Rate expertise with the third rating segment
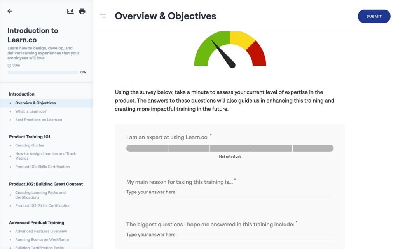The height and width of the screenshot is (249, 398). coord(230,148)
